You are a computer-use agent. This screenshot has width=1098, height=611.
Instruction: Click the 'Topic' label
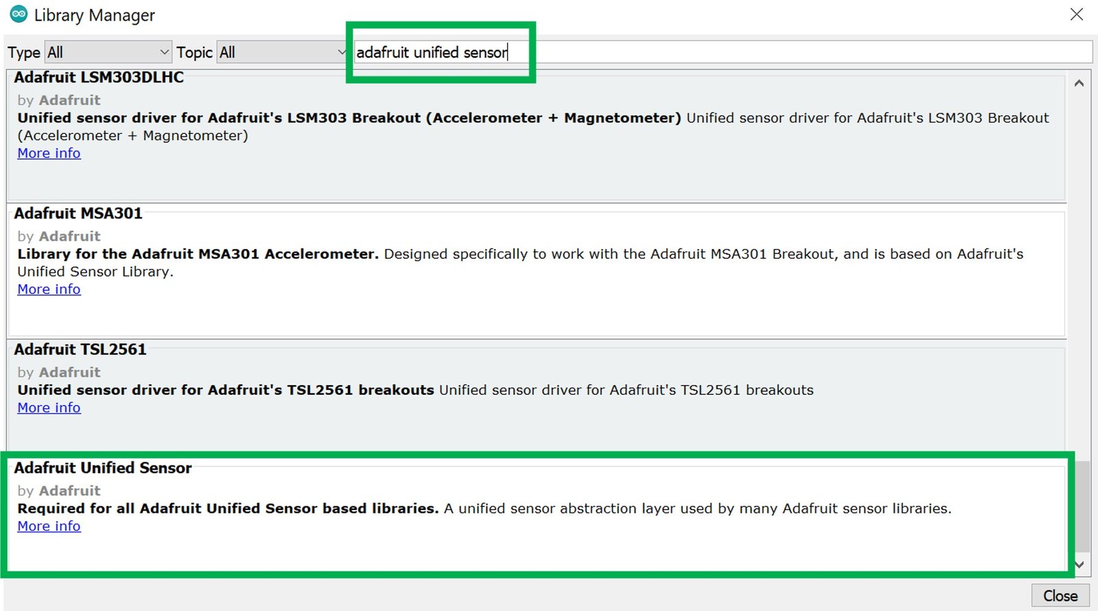(194, 53)
